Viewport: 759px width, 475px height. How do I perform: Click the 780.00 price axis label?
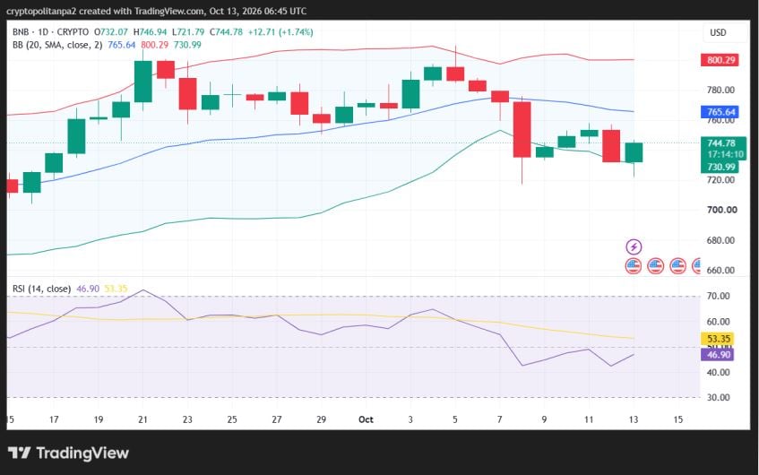[721, 90]
